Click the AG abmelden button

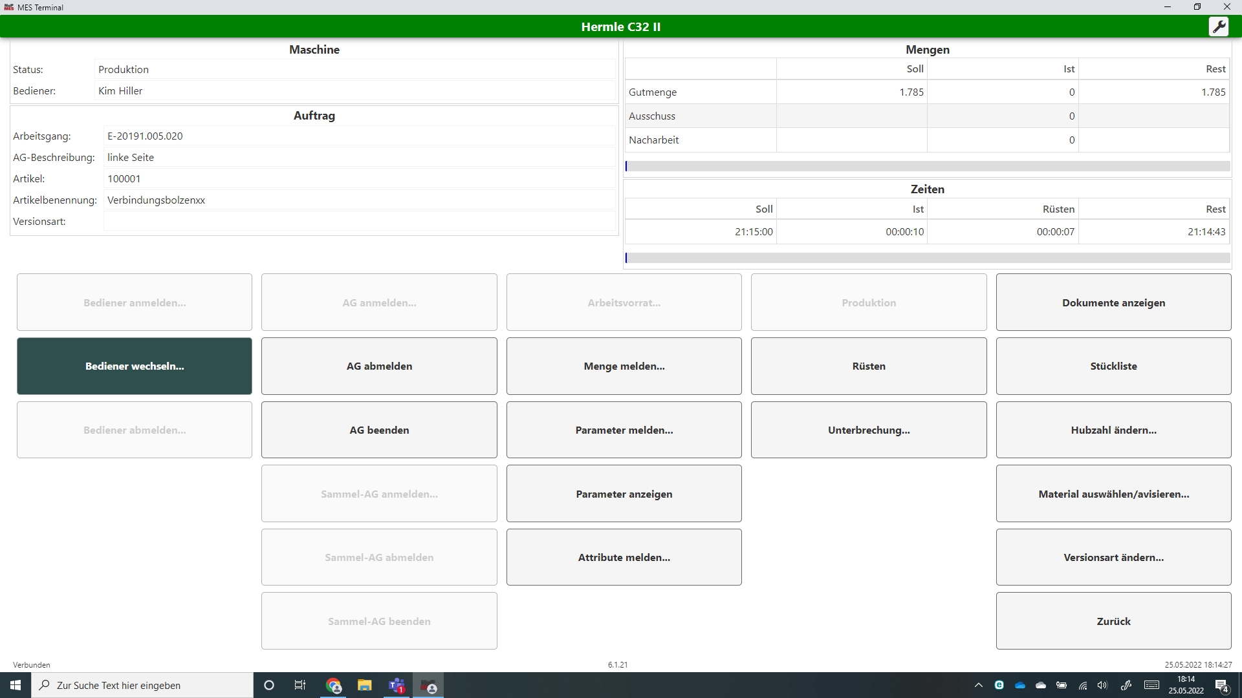(379, 366)
